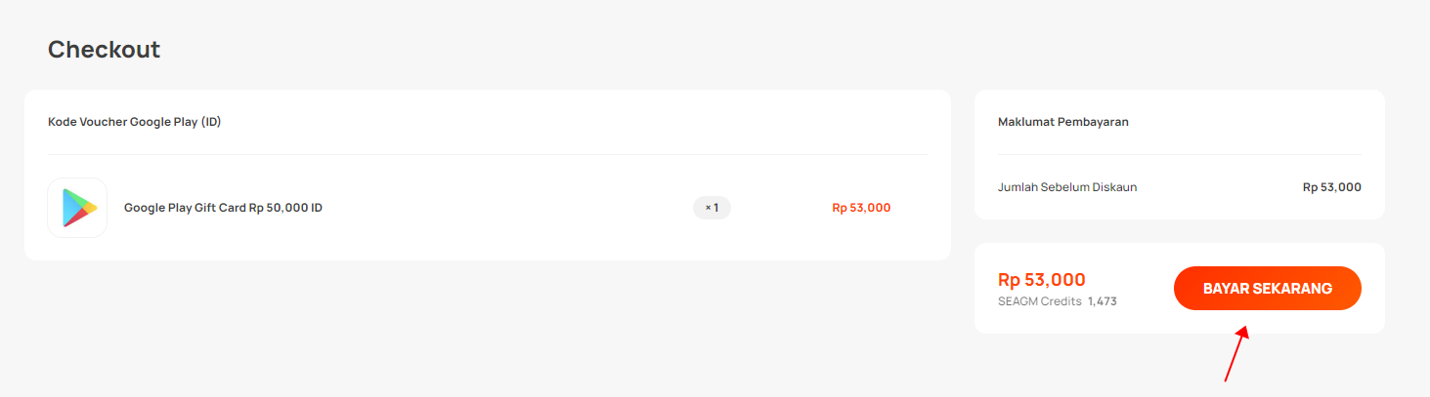This screenshot has height=397, width=1430.
Task: Click the 1,473 credits value
Action: pyautogui.click(x=1103, y=301)
